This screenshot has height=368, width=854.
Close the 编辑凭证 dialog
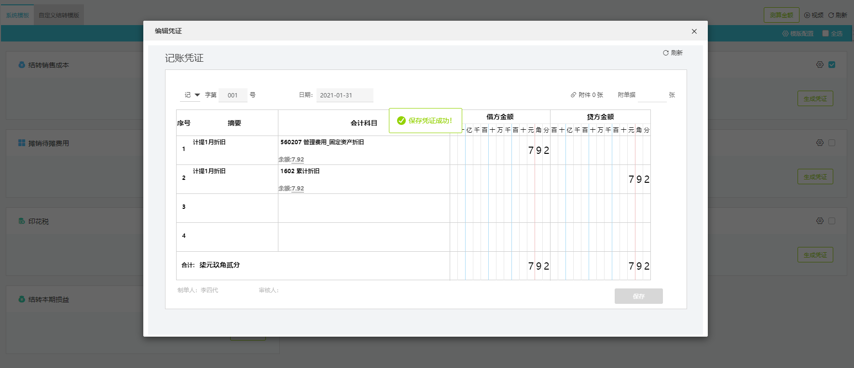point(694,31)
